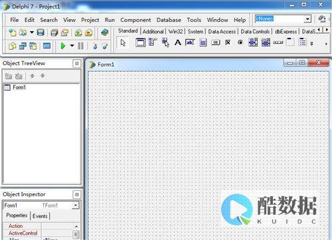Viewport: 332px width, 240px height.
Task: Switch to the Data Access palette tab
Action: 222,32
